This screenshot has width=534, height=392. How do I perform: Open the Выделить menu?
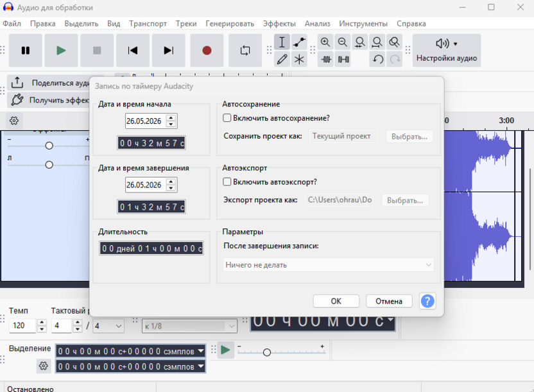click(82, 24)
